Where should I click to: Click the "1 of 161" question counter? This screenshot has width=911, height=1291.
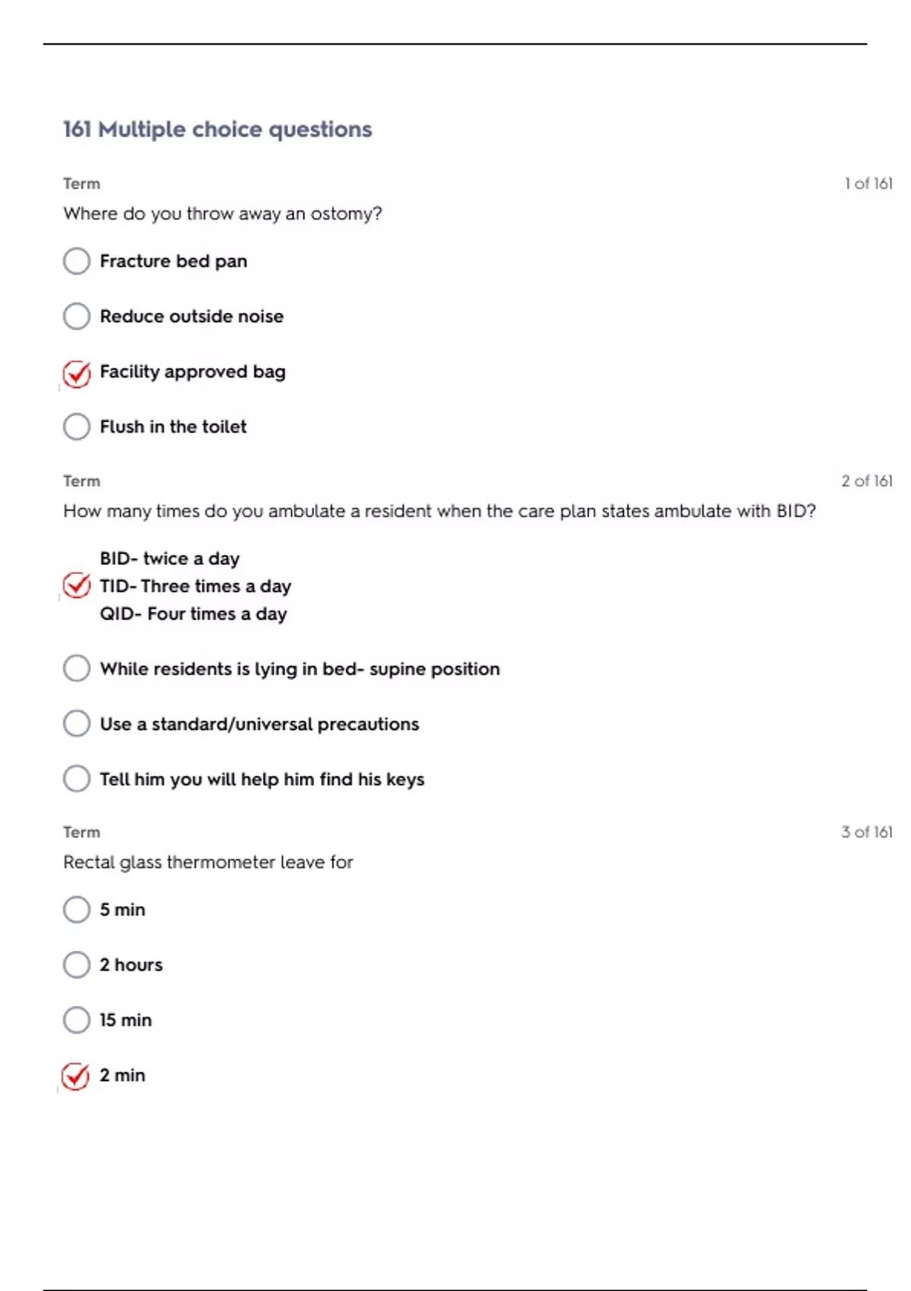click(x=868, y=184)
